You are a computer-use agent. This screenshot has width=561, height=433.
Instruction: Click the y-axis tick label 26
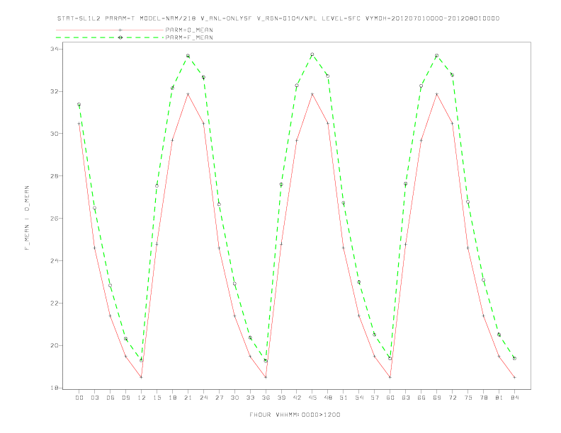pos(54,219)
